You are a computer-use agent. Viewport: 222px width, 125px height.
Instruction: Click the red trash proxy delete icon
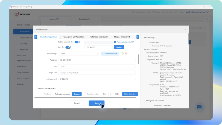(126, 53)
